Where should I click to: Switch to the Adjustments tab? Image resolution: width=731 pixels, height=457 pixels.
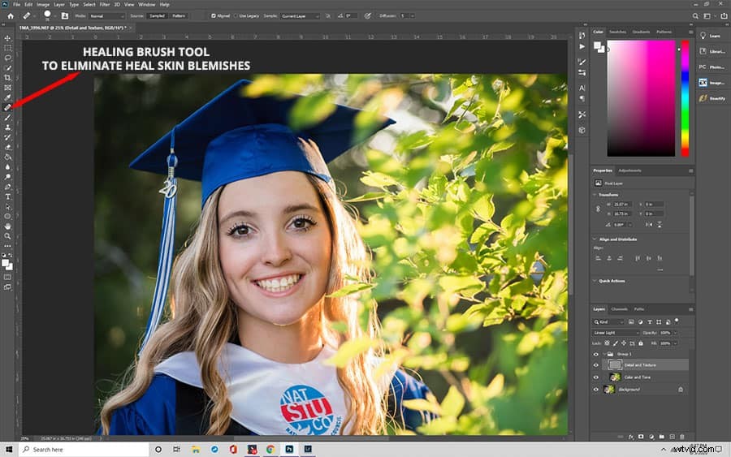pos(629,170)
